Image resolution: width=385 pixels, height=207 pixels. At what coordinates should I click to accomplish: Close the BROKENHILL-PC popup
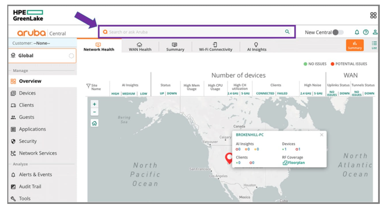click(x=322, y=135)
